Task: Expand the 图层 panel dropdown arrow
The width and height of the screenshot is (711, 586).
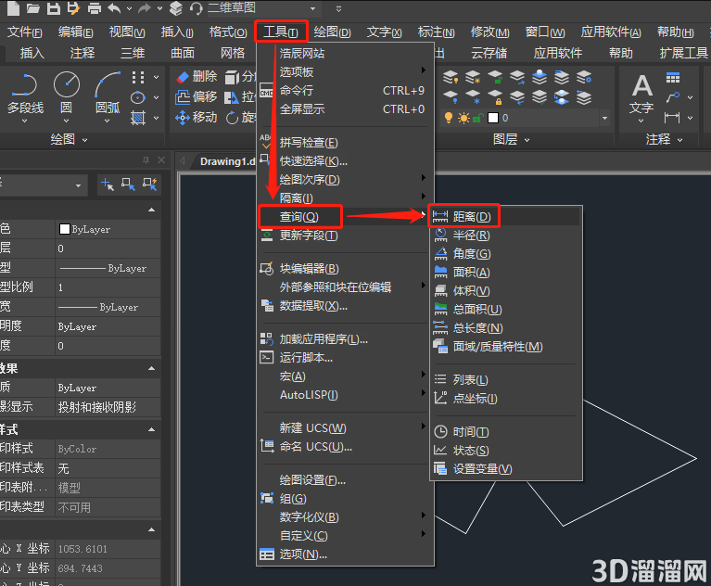Action: 527,140
